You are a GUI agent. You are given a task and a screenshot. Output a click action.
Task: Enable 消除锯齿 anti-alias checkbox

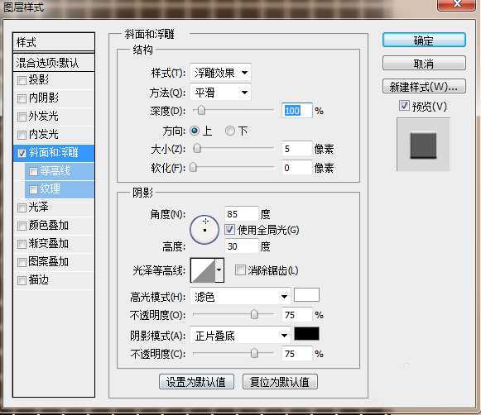pos(240,270)
